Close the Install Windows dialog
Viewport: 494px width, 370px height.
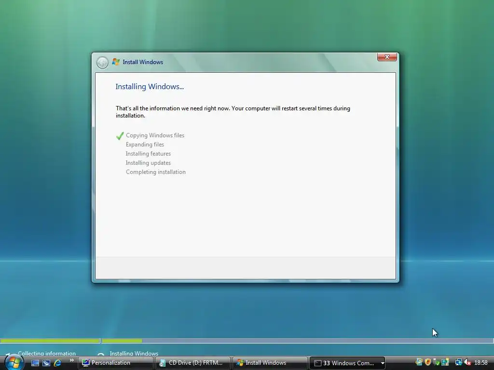tap(387, 57)
